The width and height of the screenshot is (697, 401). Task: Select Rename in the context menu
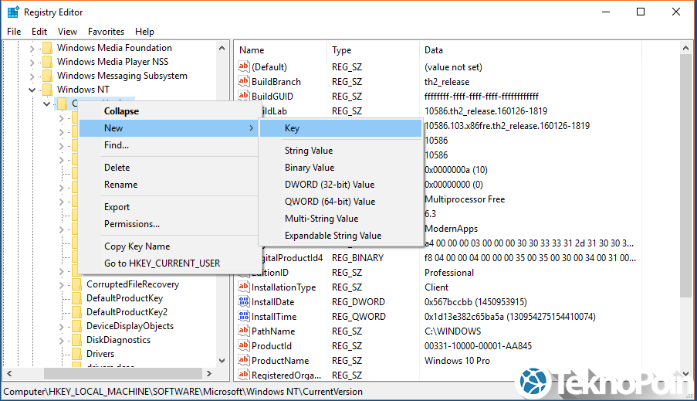168,184
